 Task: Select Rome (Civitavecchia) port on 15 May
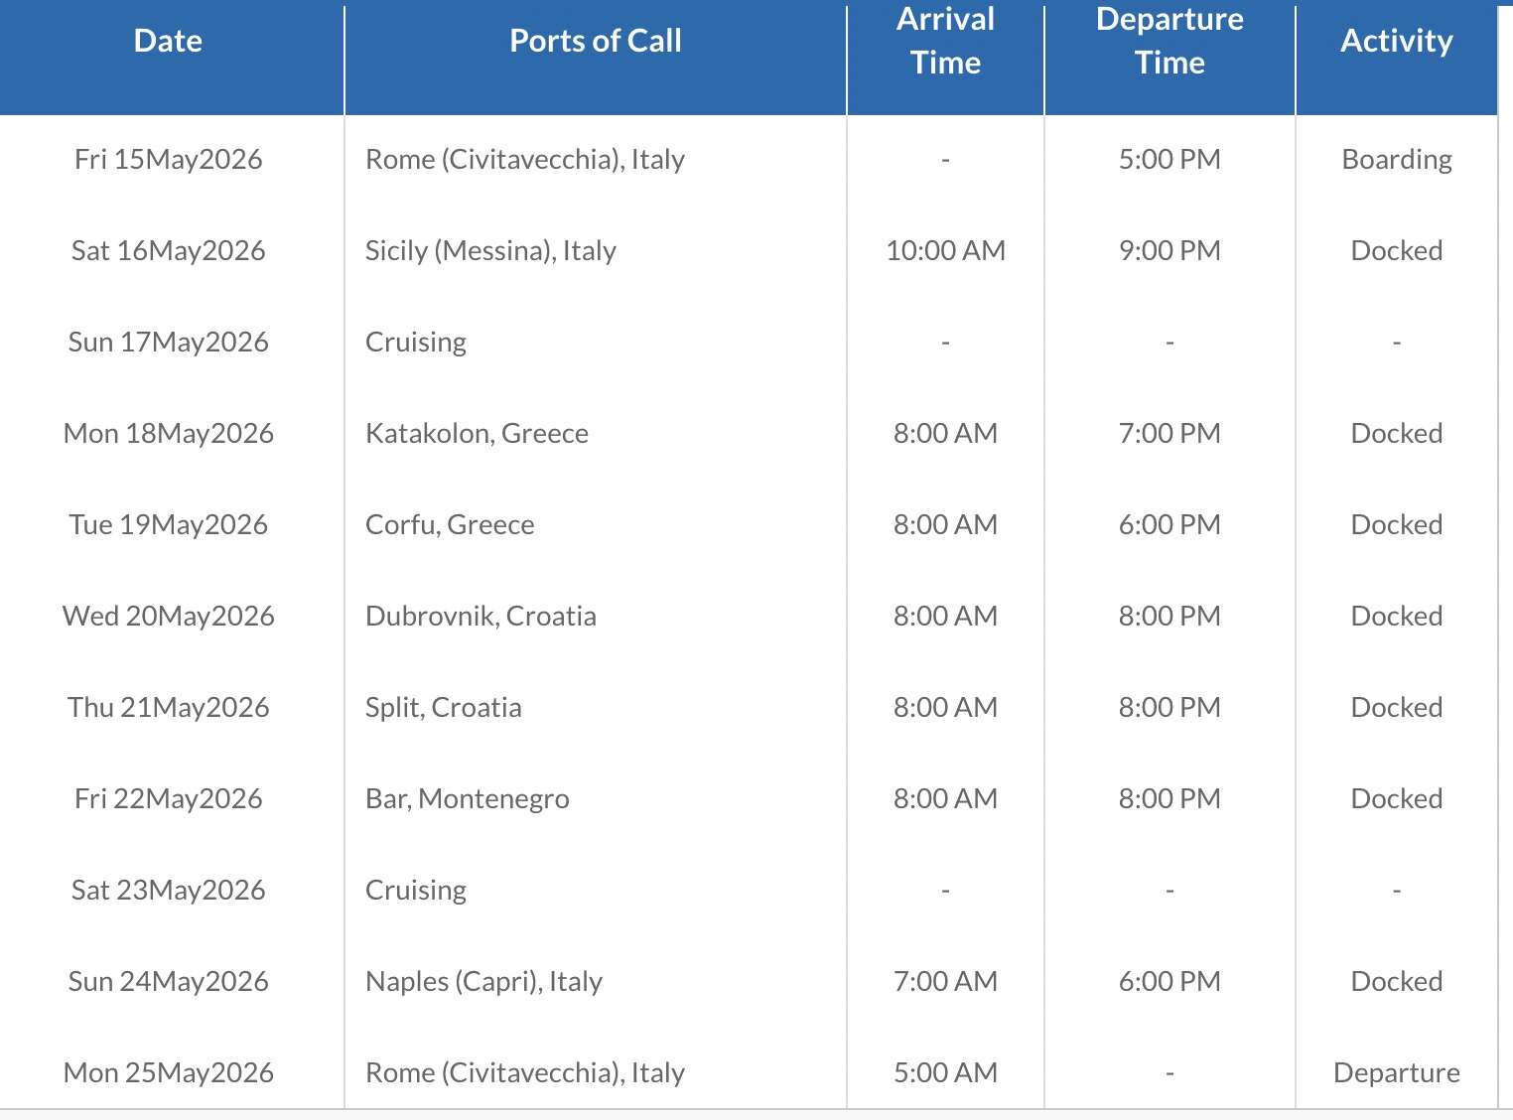[x=525, y=159]
